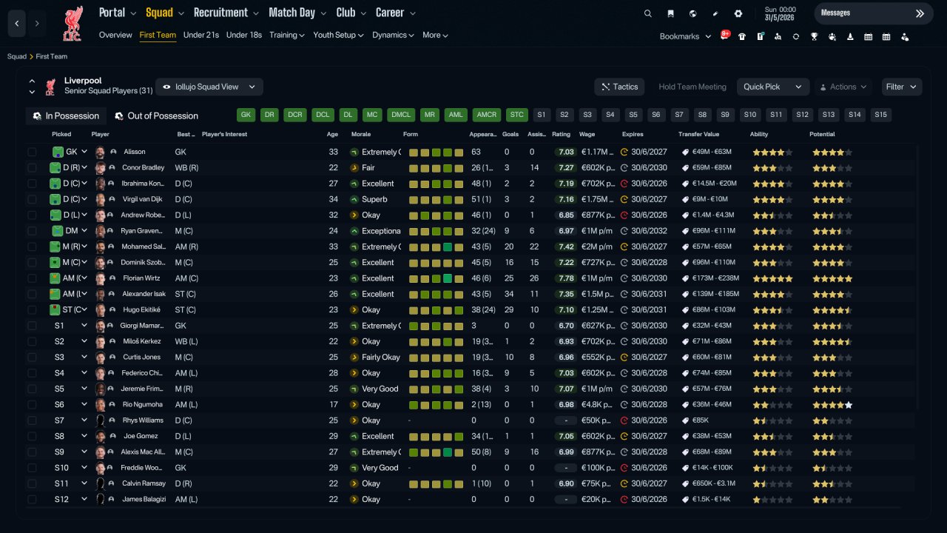Screen dimensions: 947x533
Task: Go back with the left arrow button
Action: click(x=16, y=24)
